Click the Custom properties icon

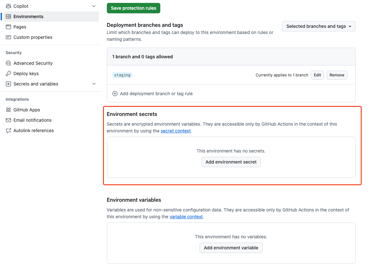pos(8,37)
